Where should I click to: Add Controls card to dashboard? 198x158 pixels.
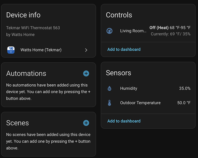(124, 49)
